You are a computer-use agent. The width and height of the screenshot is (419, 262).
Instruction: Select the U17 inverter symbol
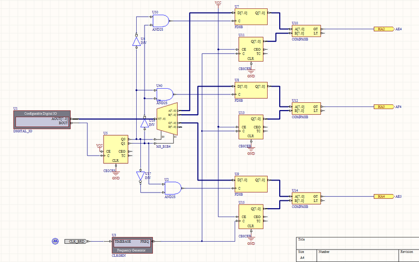140,176
